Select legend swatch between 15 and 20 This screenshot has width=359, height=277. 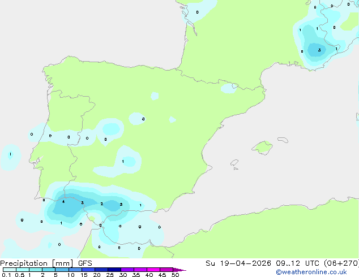pyautogui.click(x=88, y=270)
